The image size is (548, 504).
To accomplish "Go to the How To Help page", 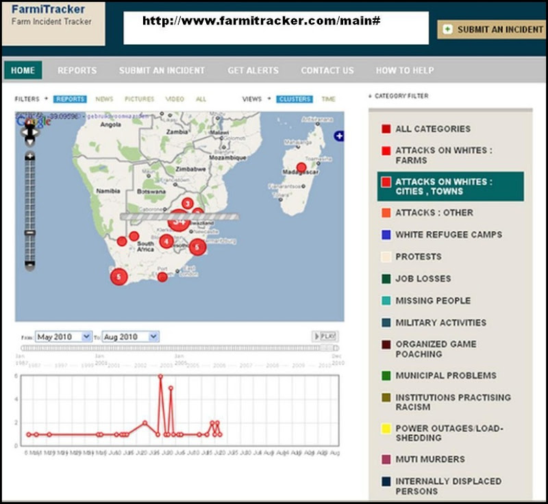I will tap(404, 70).
